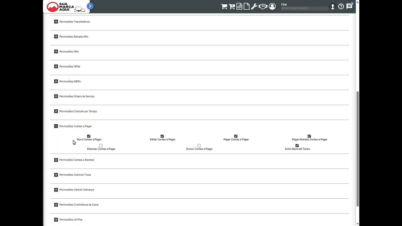Screen dimensions: 402x226
Task: Open the chat messages icon with badge
Action: pyautogui.click(x=350, y=6)
